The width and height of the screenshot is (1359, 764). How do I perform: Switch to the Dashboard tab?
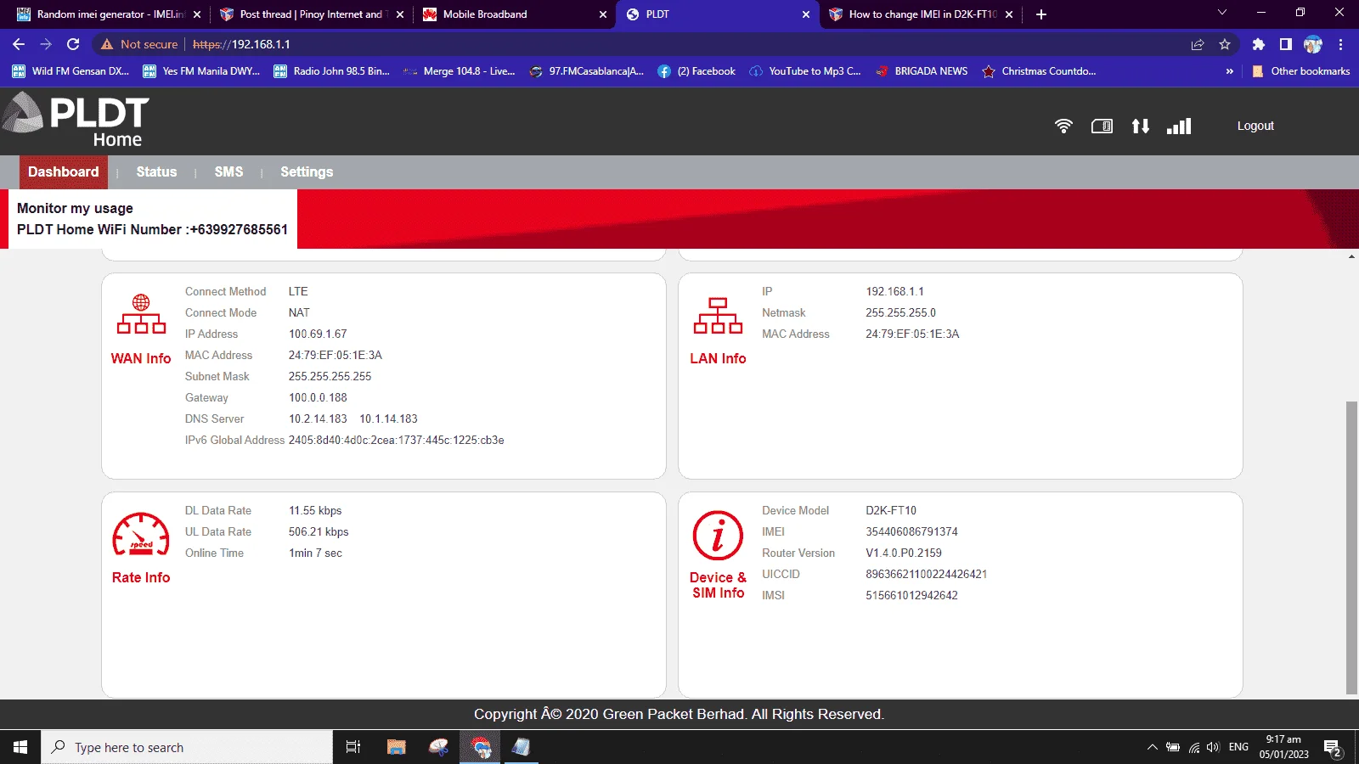[64, 172]
